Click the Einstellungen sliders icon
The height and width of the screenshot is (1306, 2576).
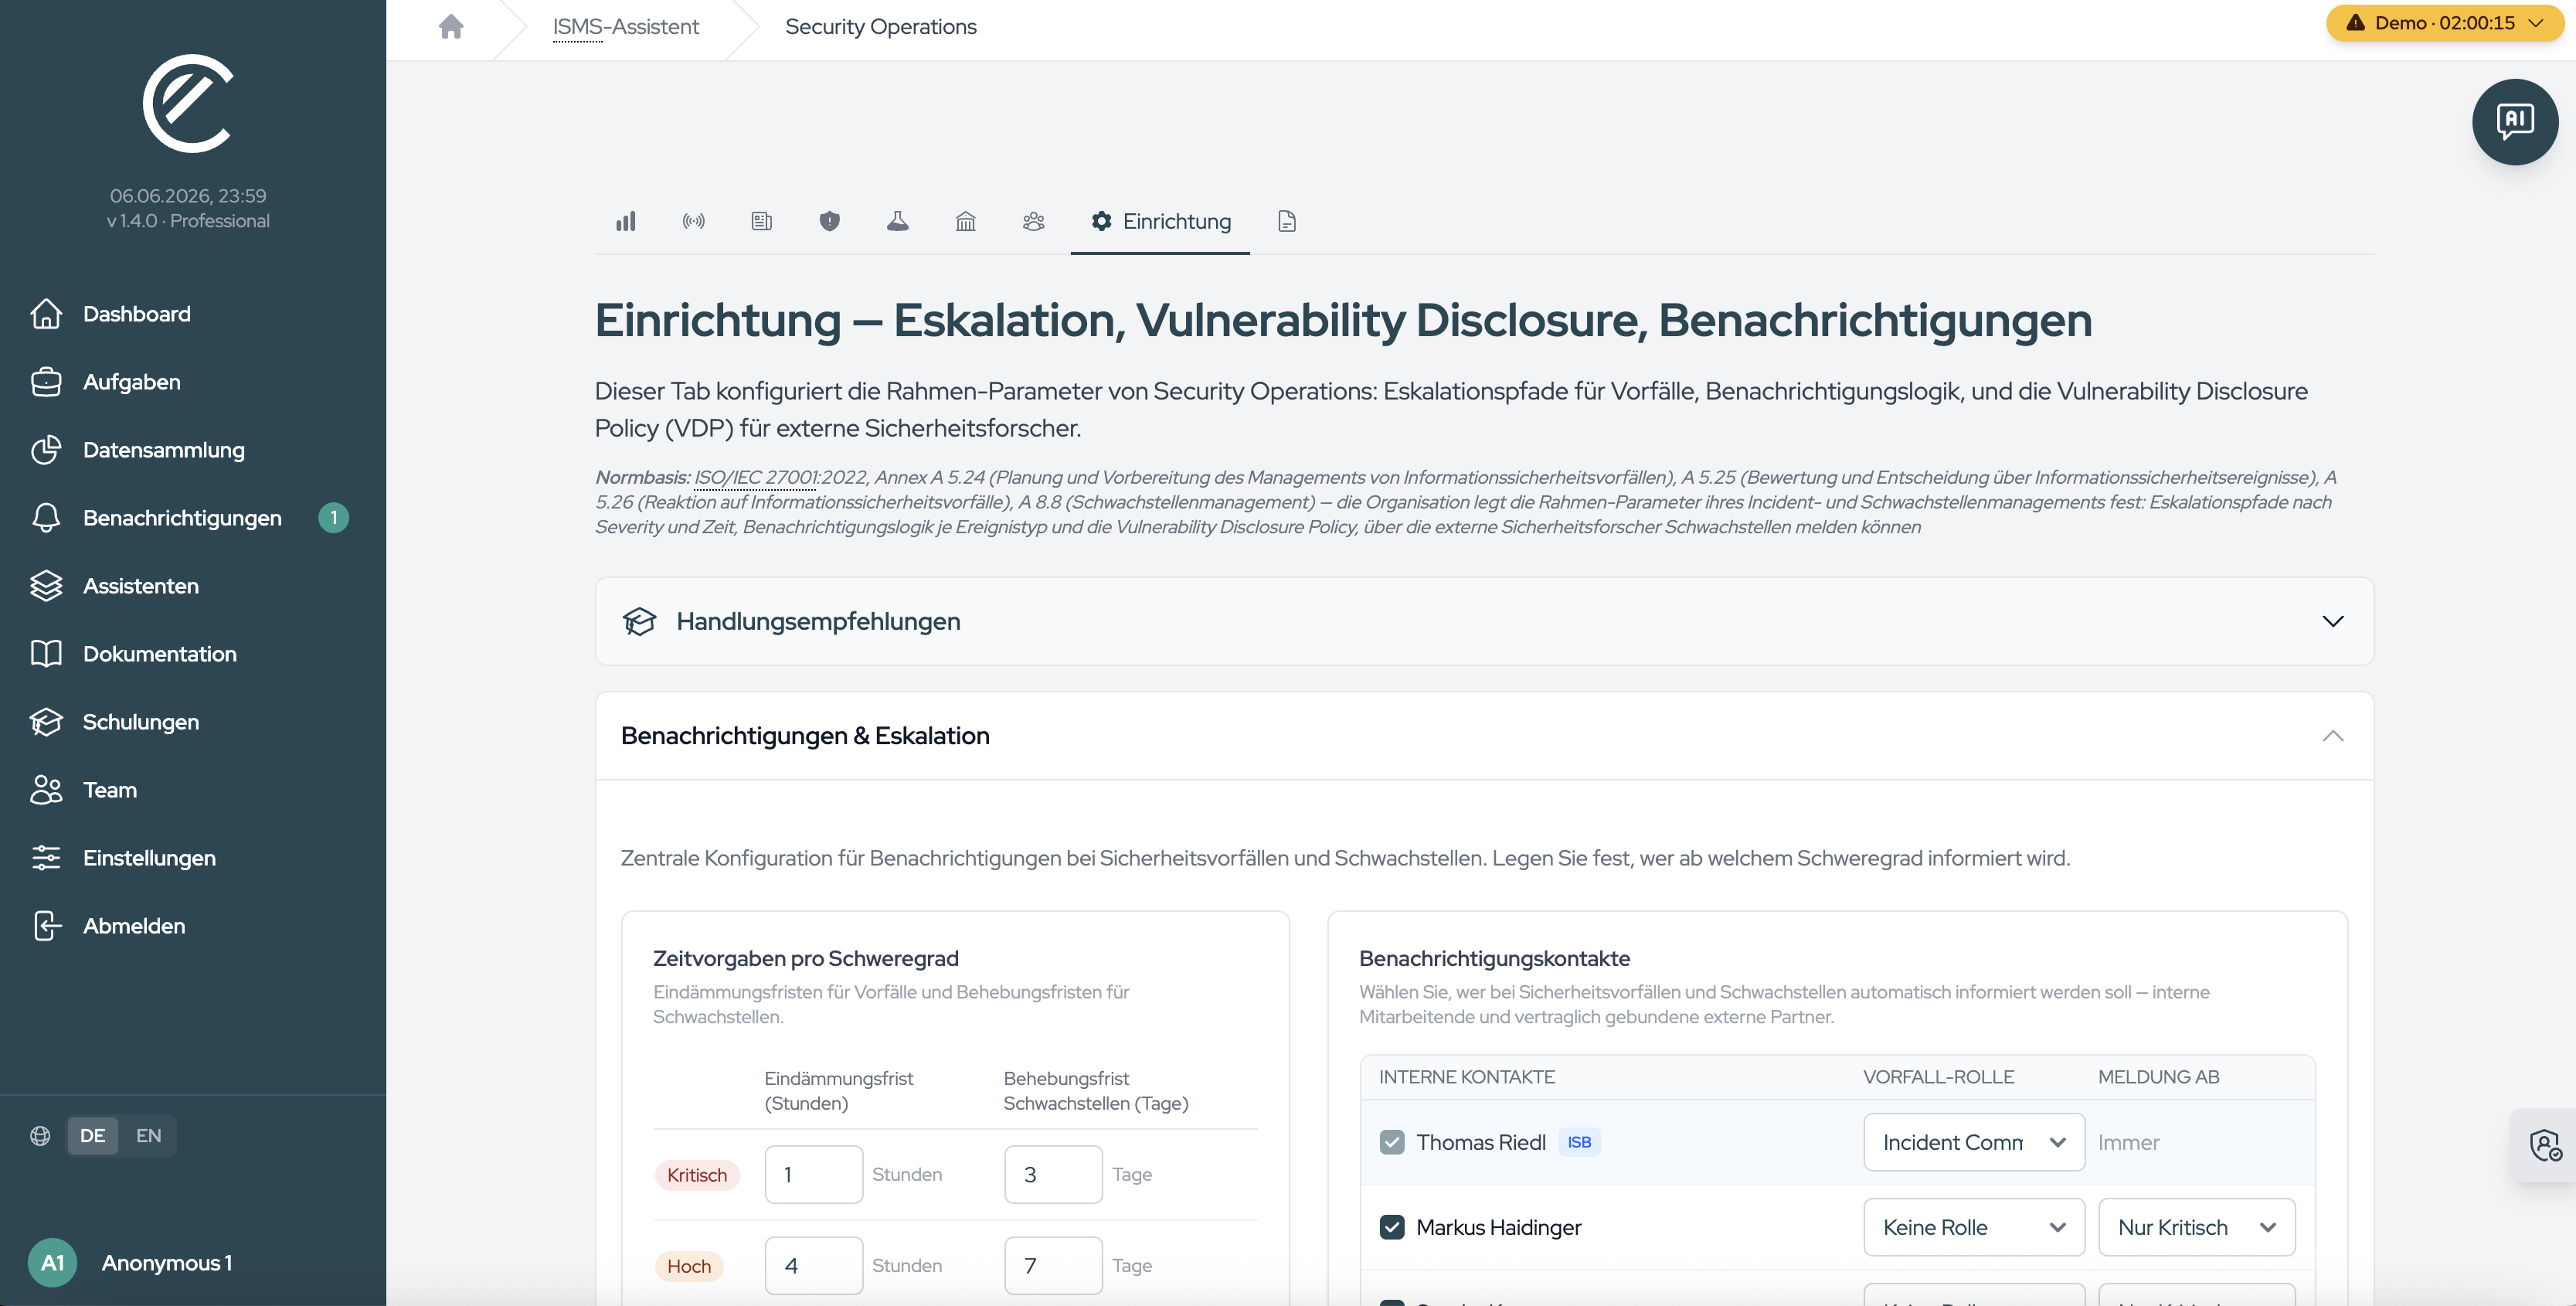coord(46,858)
